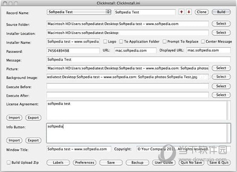237x172 pixels.
Task: Open Preferences
Action: pyautogui.click(x=85, y=163)
